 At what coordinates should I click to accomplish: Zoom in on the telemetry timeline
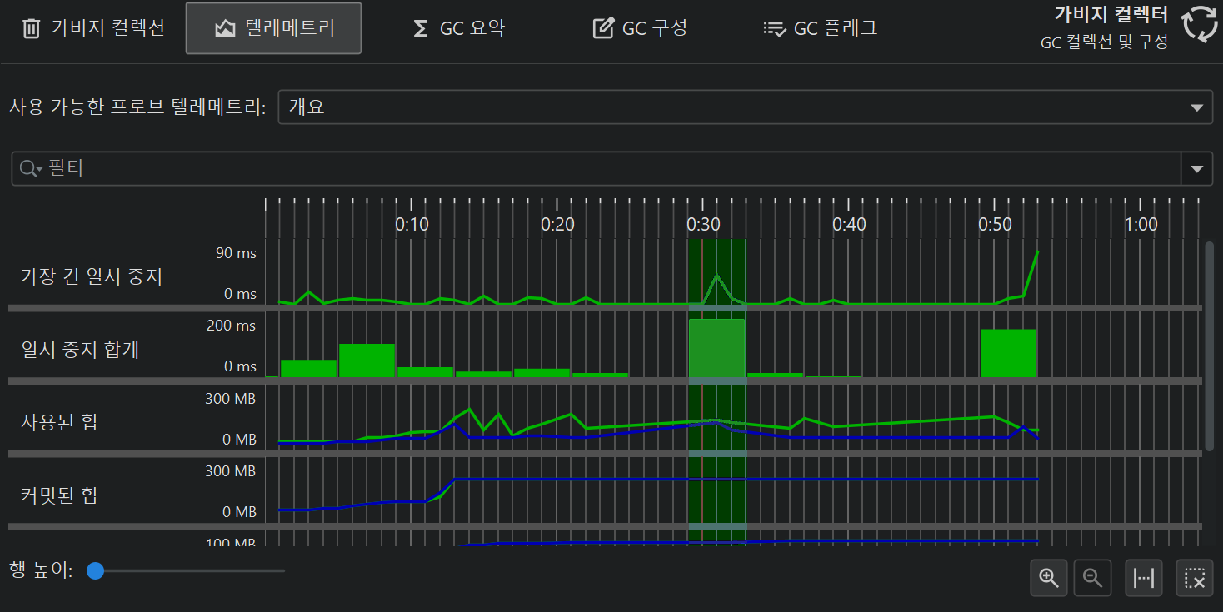(1049, 577)
